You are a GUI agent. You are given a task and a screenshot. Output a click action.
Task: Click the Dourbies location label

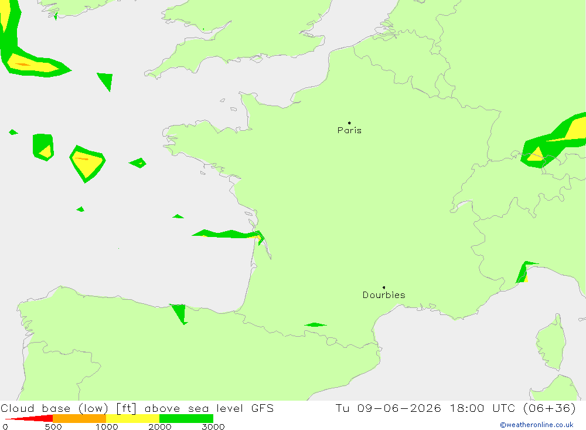pyautogui.click(x=384, y=295)
